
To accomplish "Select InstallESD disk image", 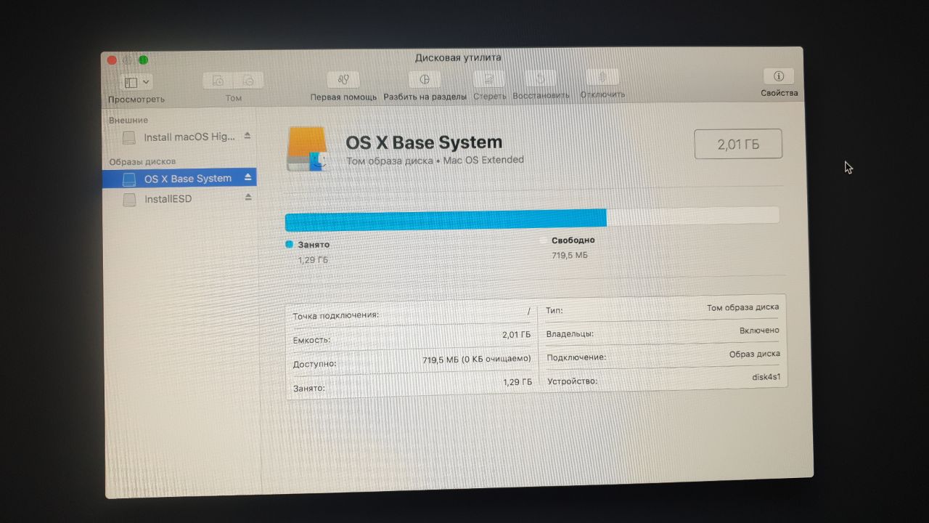I will click(x=179, y=199).
